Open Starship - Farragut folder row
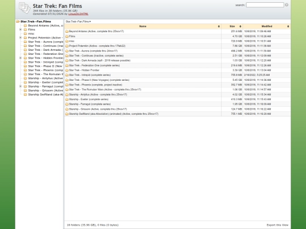Screen dimensions: 306x229 [x=90, y=104]
